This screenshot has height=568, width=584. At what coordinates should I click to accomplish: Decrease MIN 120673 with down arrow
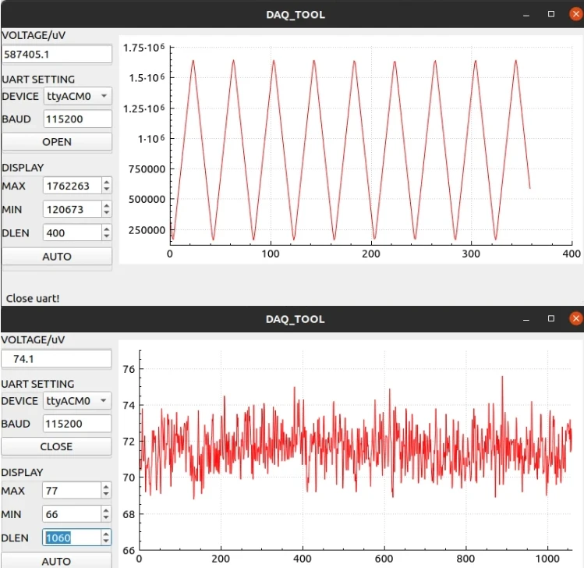107,213
